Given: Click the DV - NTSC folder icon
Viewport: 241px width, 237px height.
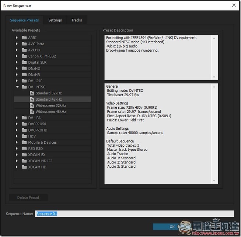Looking at the screenshot, I should click(x=24, y=87).
